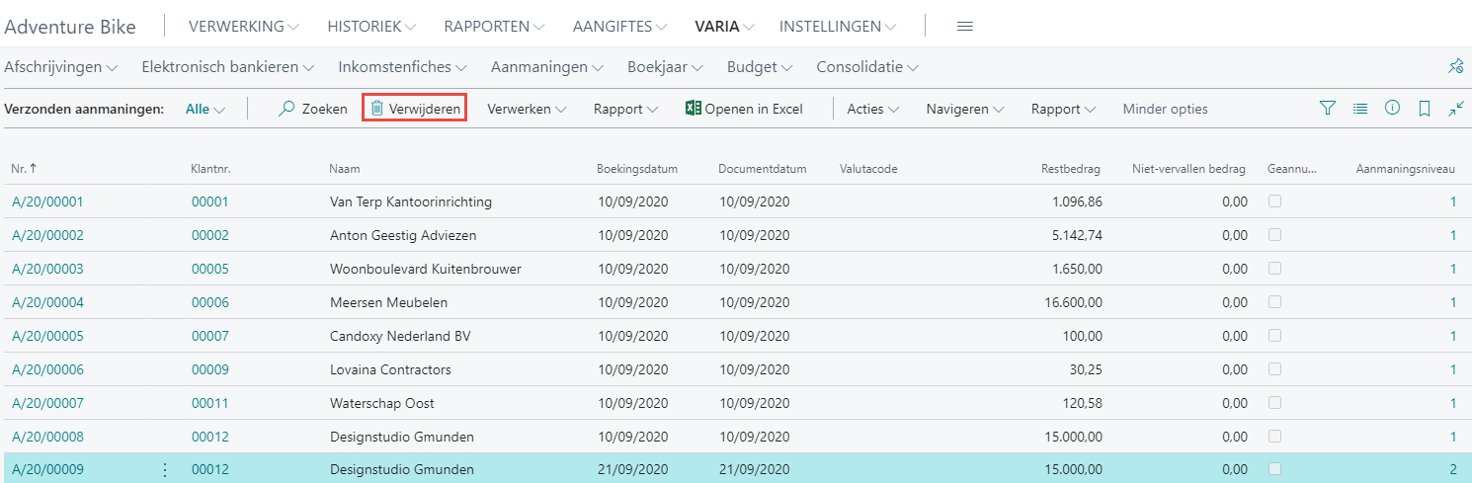The height and width of the screenshot is (483, 1472).
Task: Expand the Alle view filter dropdown
Action: pyautogui.click(x=205, y=109)
